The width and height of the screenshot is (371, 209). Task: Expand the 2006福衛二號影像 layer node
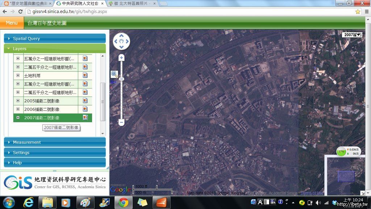18,109
